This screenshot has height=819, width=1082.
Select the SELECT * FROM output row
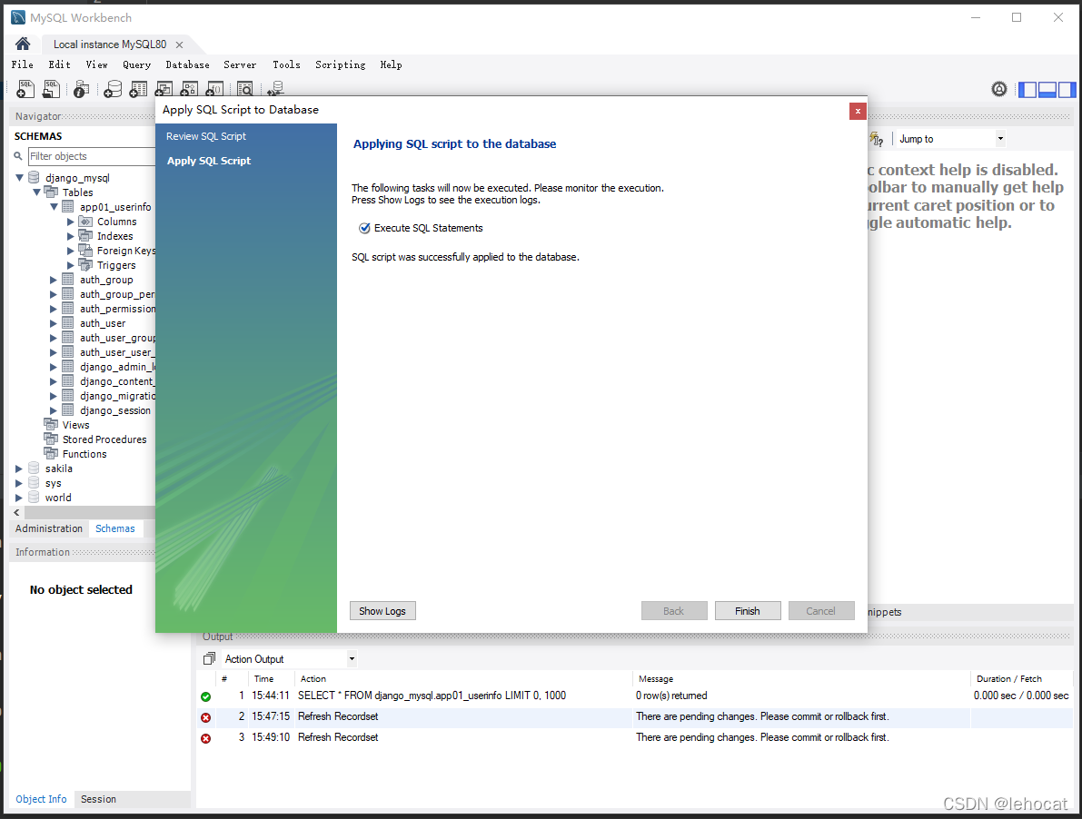click(635, 696)
